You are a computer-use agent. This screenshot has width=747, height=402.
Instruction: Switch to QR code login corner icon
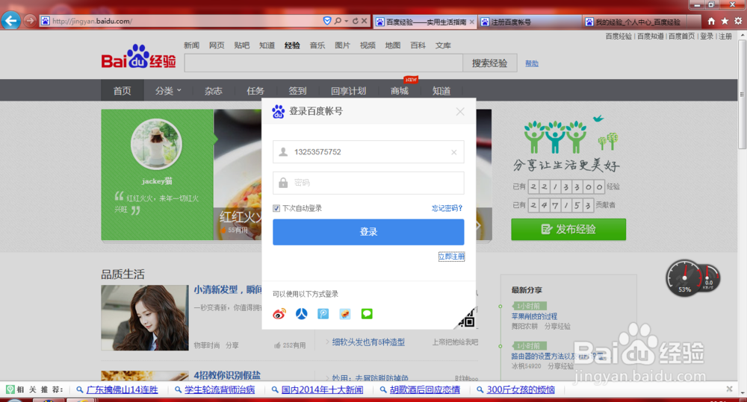pos(466,318)
